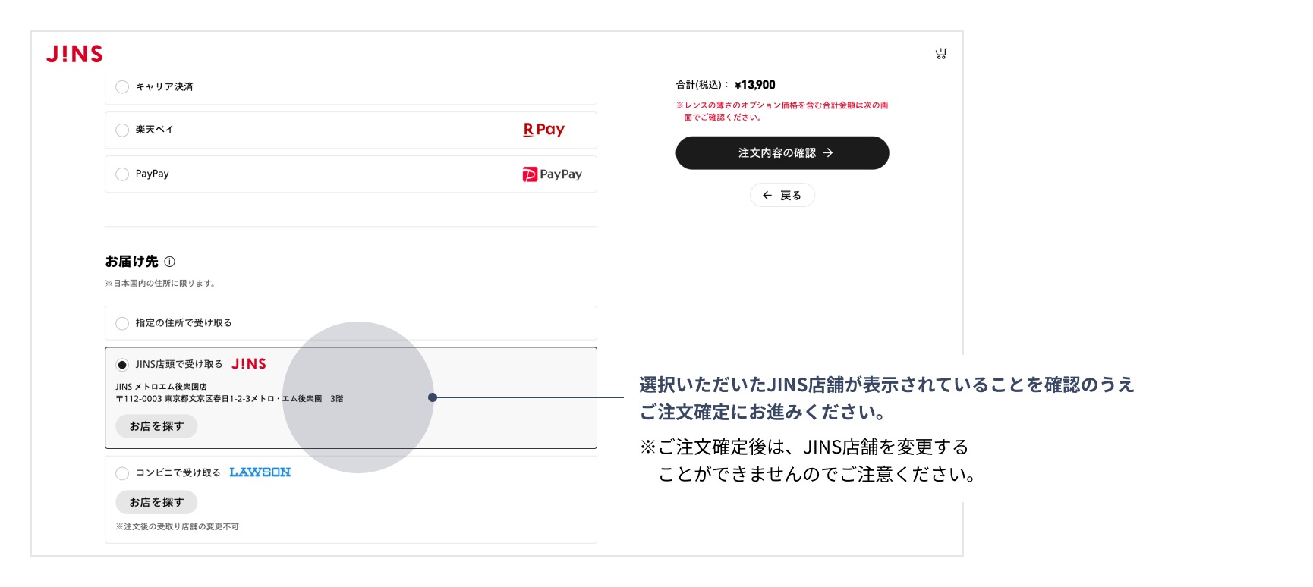Click お店を探す under JINS store
The height and width of the screenshot is (587, 1313).
(156, 426)
